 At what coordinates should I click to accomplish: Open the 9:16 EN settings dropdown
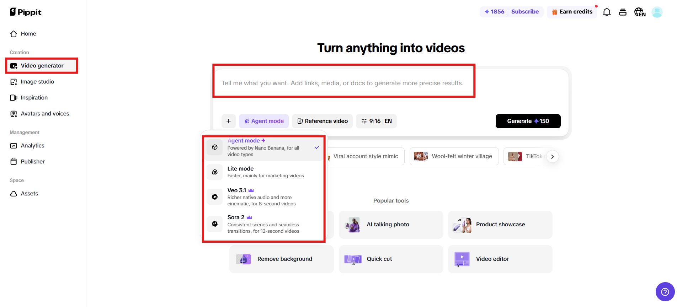pyautogui.click(x=376, y=121)
